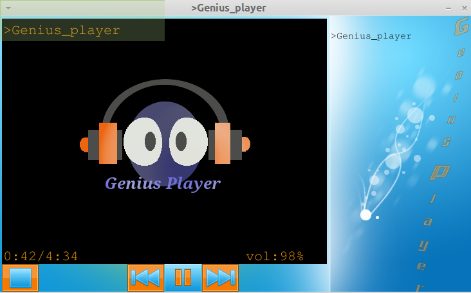This screenshot has height=293, width=471.
Task: Skip to the next track
Action: click(220, 278)
